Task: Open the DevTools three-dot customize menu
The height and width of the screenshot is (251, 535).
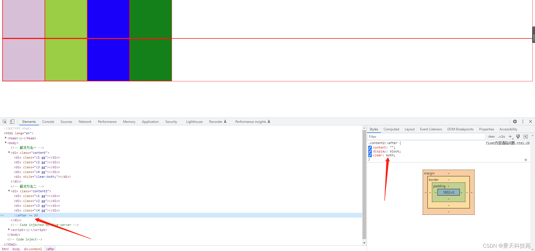Action: click(523, 122)
